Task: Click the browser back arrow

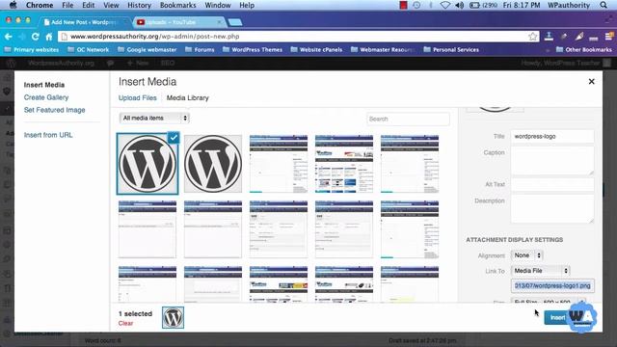Action: [9, 37]
